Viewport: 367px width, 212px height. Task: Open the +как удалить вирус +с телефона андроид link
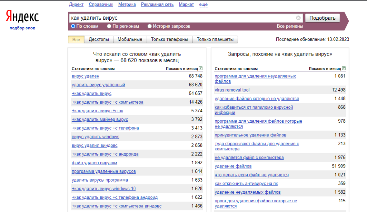(115, 198)
